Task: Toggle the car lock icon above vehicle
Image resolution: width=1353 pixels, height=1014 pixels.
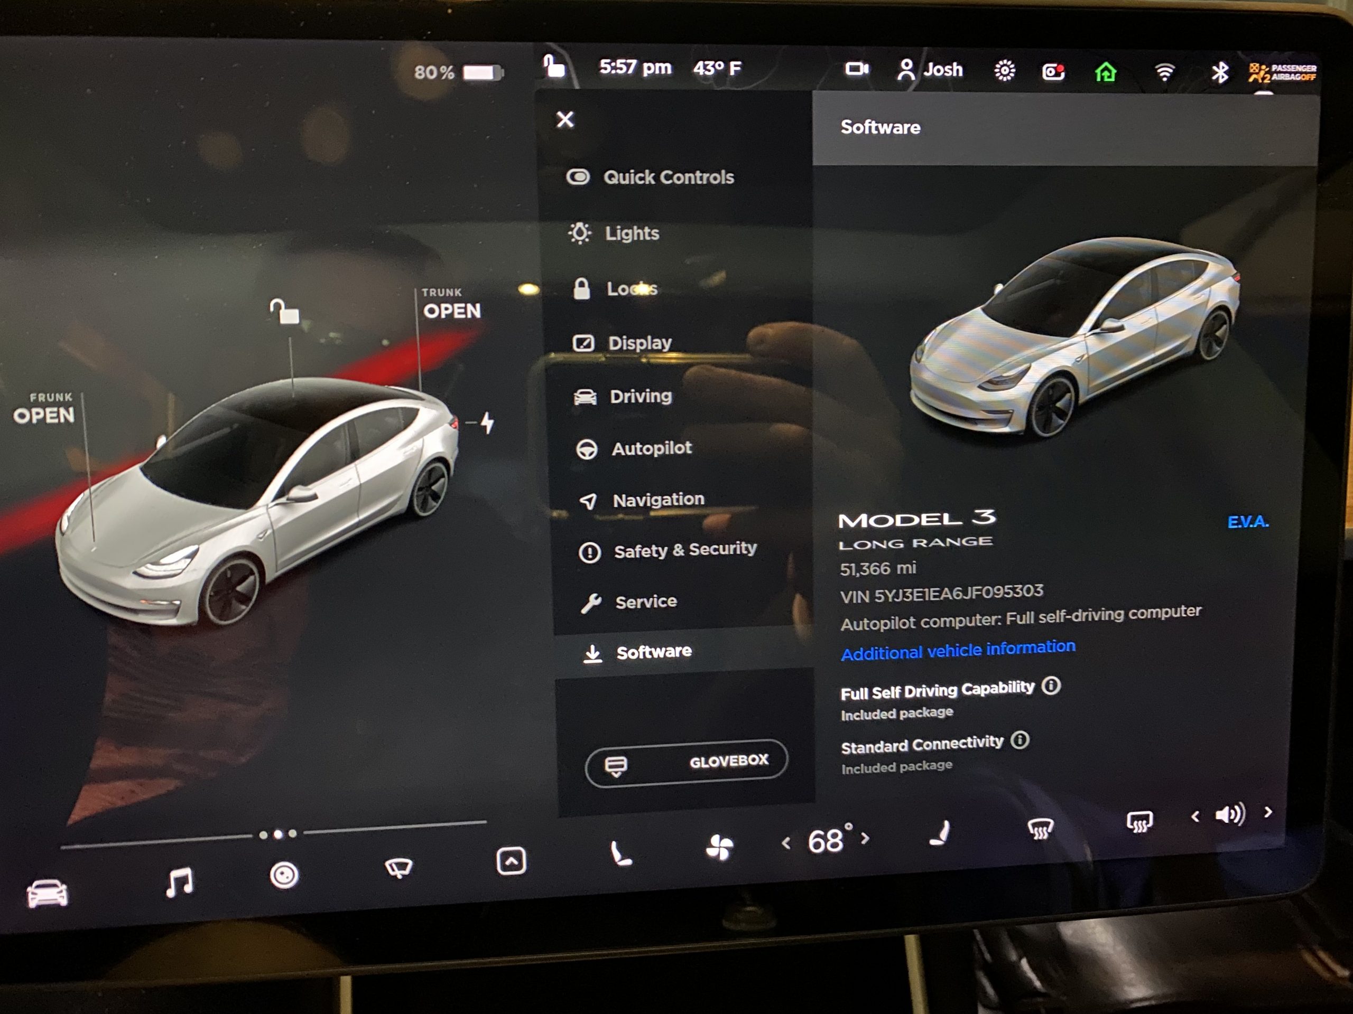Action: (285, 311)
